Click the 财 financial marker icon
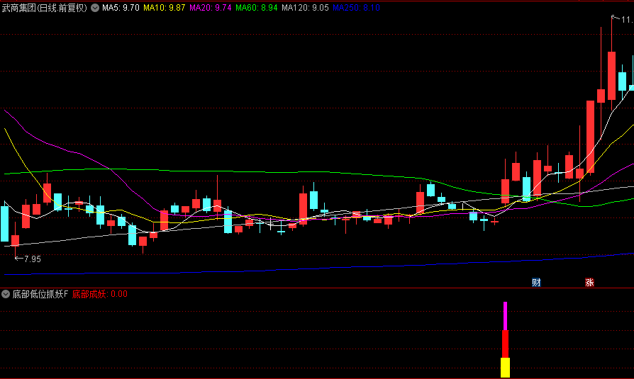The width and height of the screenshot is (634, 379). (x=537, y=283)
